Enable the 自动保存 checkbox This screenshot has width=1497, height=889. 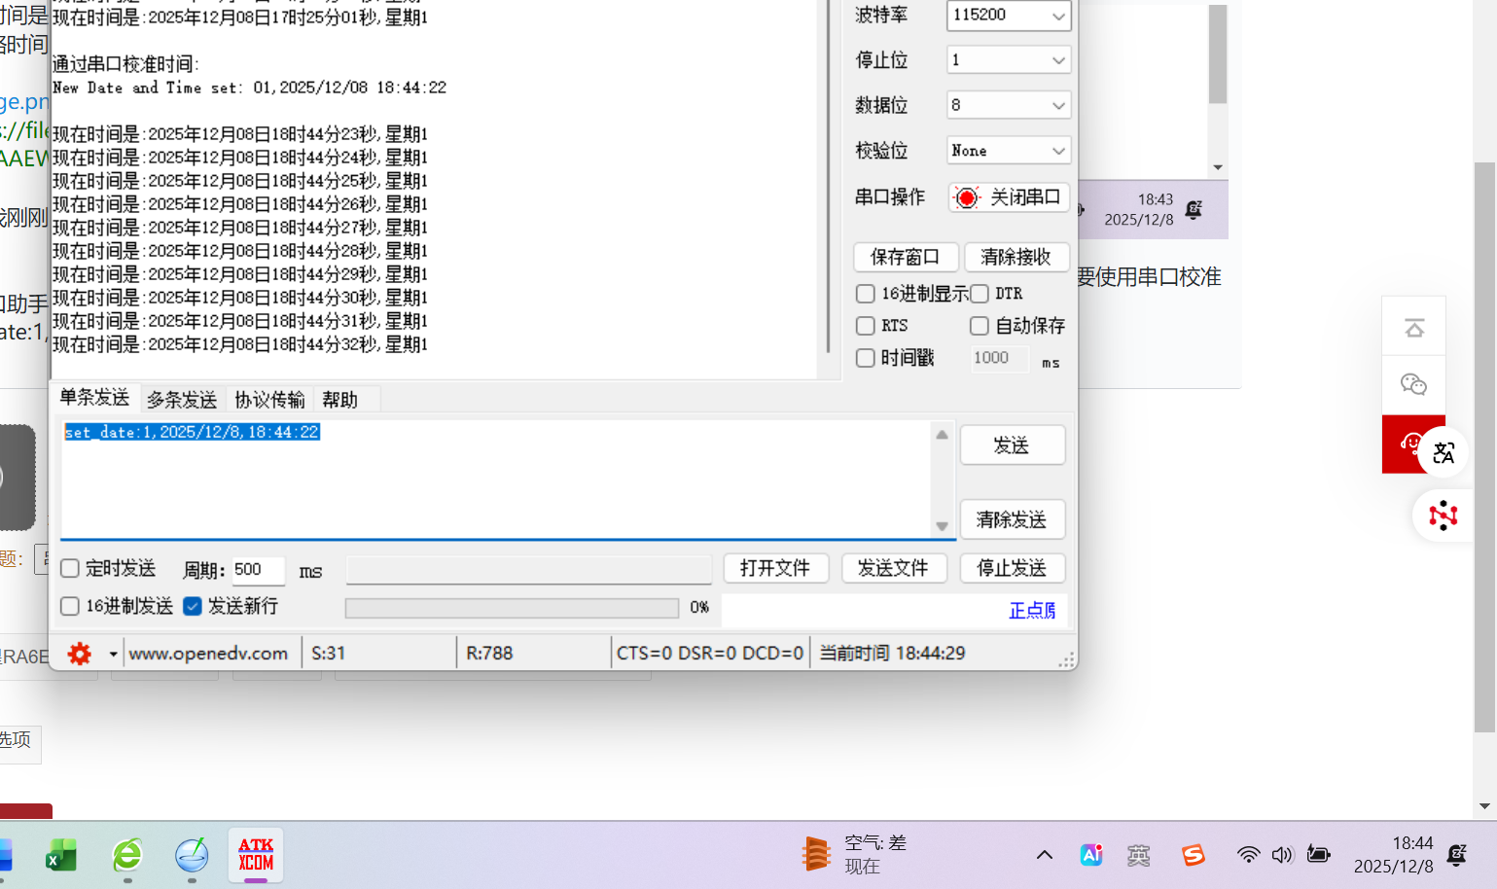point(980,326)
